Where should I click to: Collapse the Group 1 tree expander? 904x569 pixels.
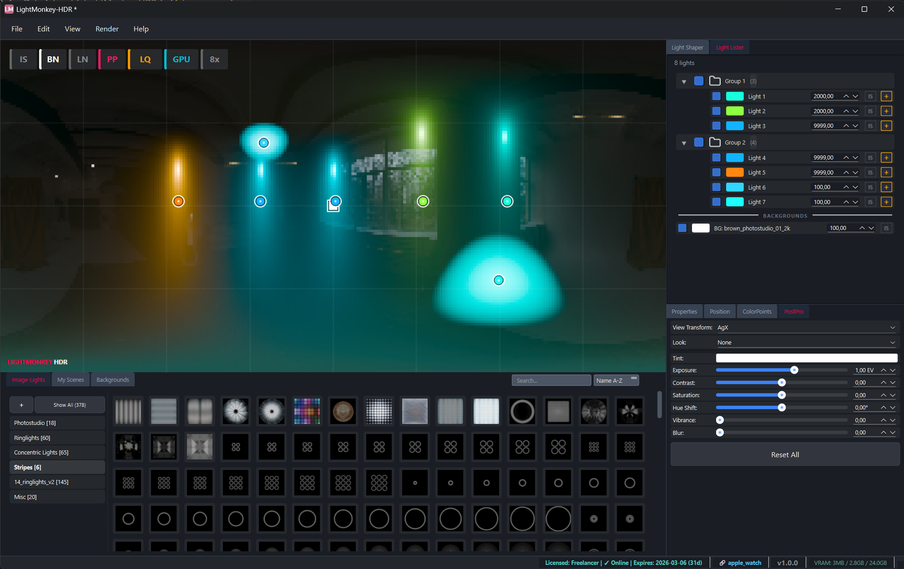click(684, 81)
